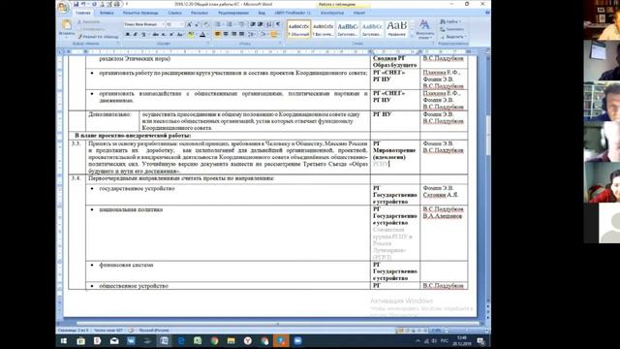This screenshot has height=349, width=620.
Task: Switch to the Вставка ribbon tab
Action: (x=107, y=13)
